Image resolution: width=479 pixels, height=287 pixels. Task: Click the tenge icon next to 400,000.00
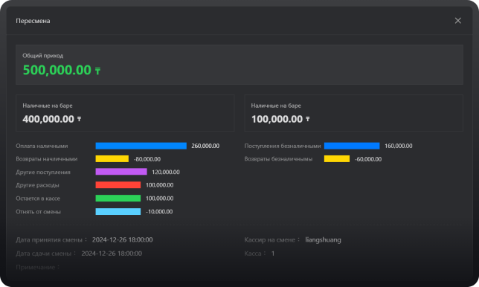click(x=79, y=119)
